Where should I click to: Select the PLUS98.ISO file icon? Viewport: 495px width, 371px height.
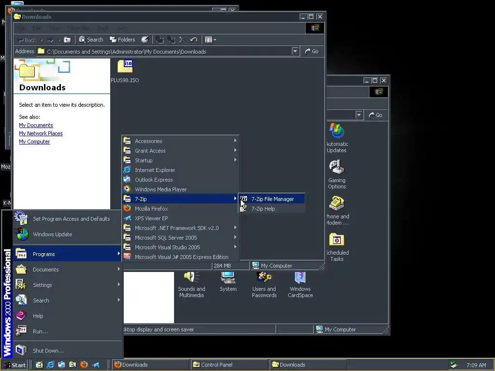click(x=125, y=71)
